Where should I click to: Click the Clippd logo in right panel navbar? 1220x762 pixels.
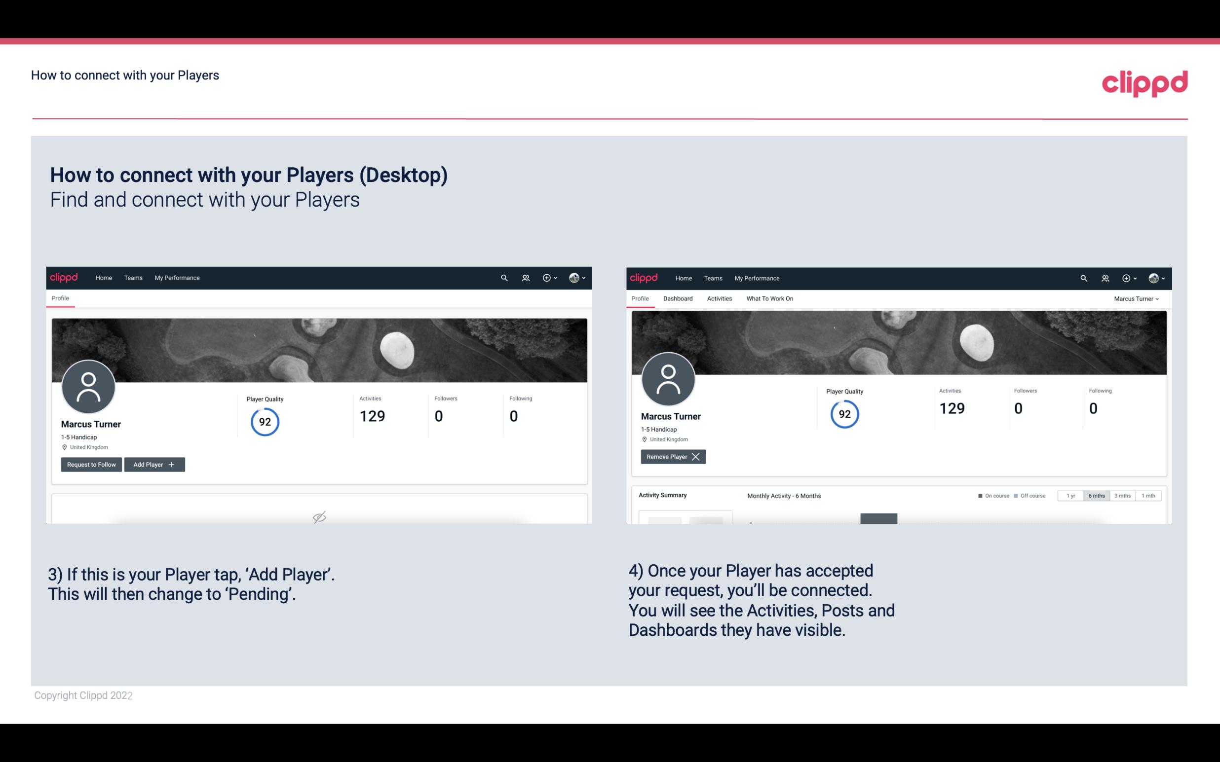644,277
